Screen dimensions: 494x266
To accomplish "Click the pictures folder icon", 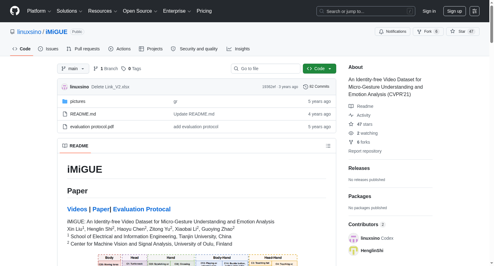I will (65, 101).
